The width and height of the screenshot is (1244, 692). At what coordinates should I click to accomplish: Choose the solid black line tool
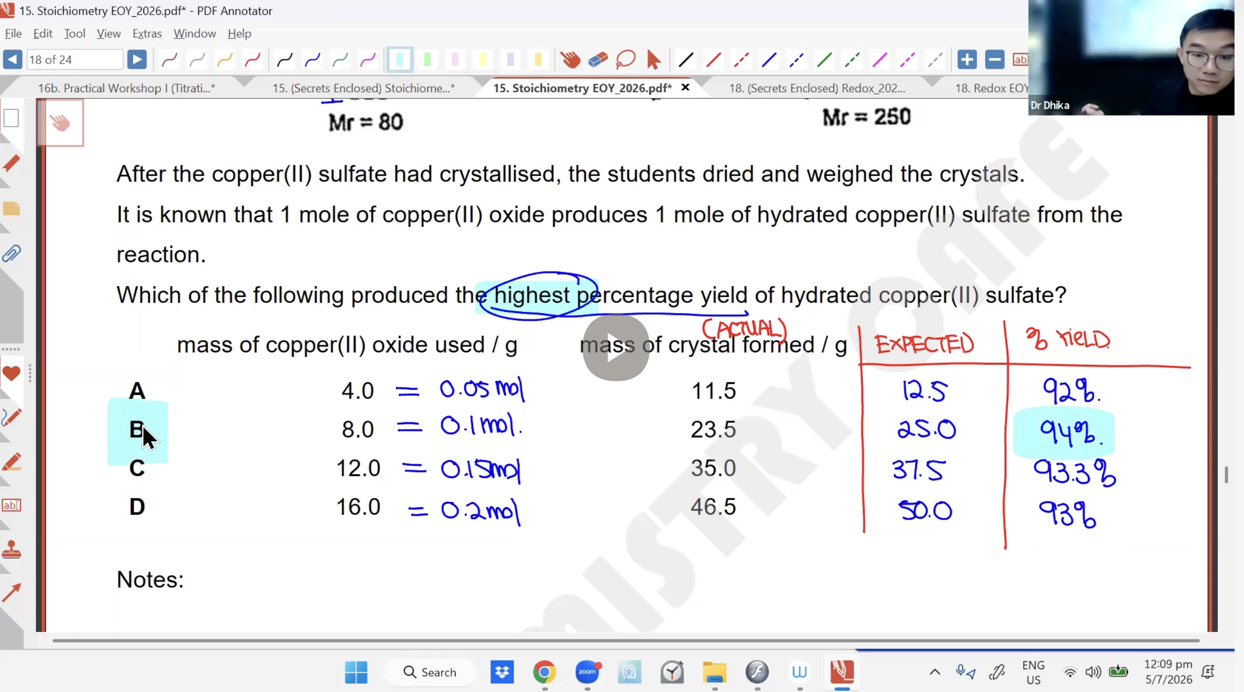coord(686,60)
